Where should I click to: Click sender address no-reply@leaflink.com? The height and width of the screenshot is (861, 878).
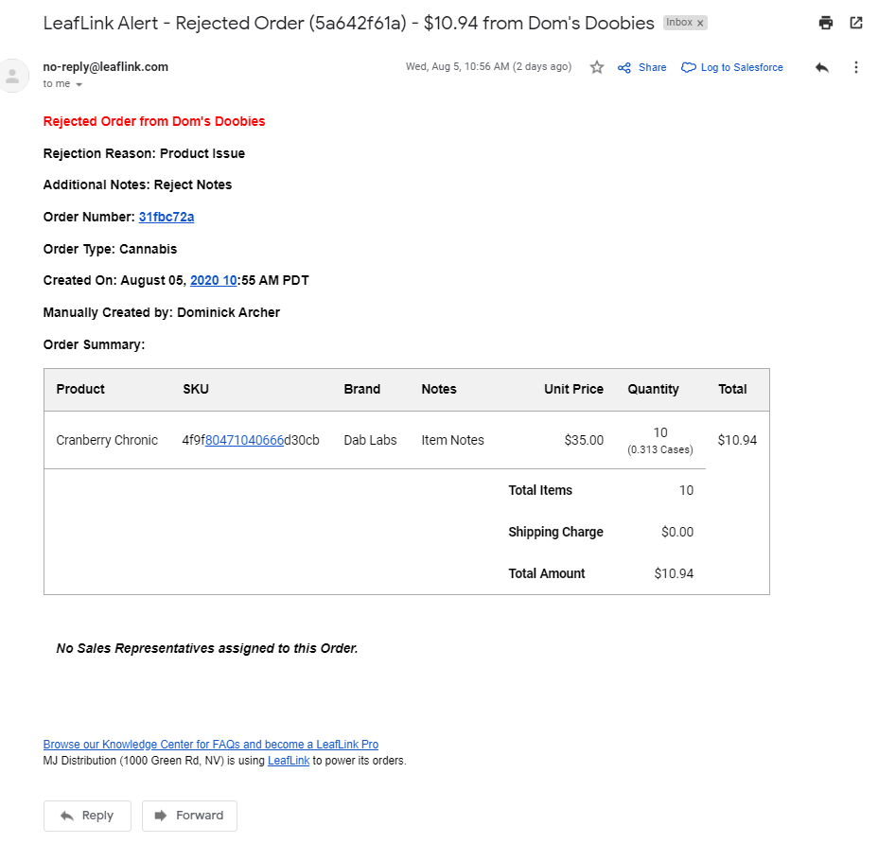point(105,66)
